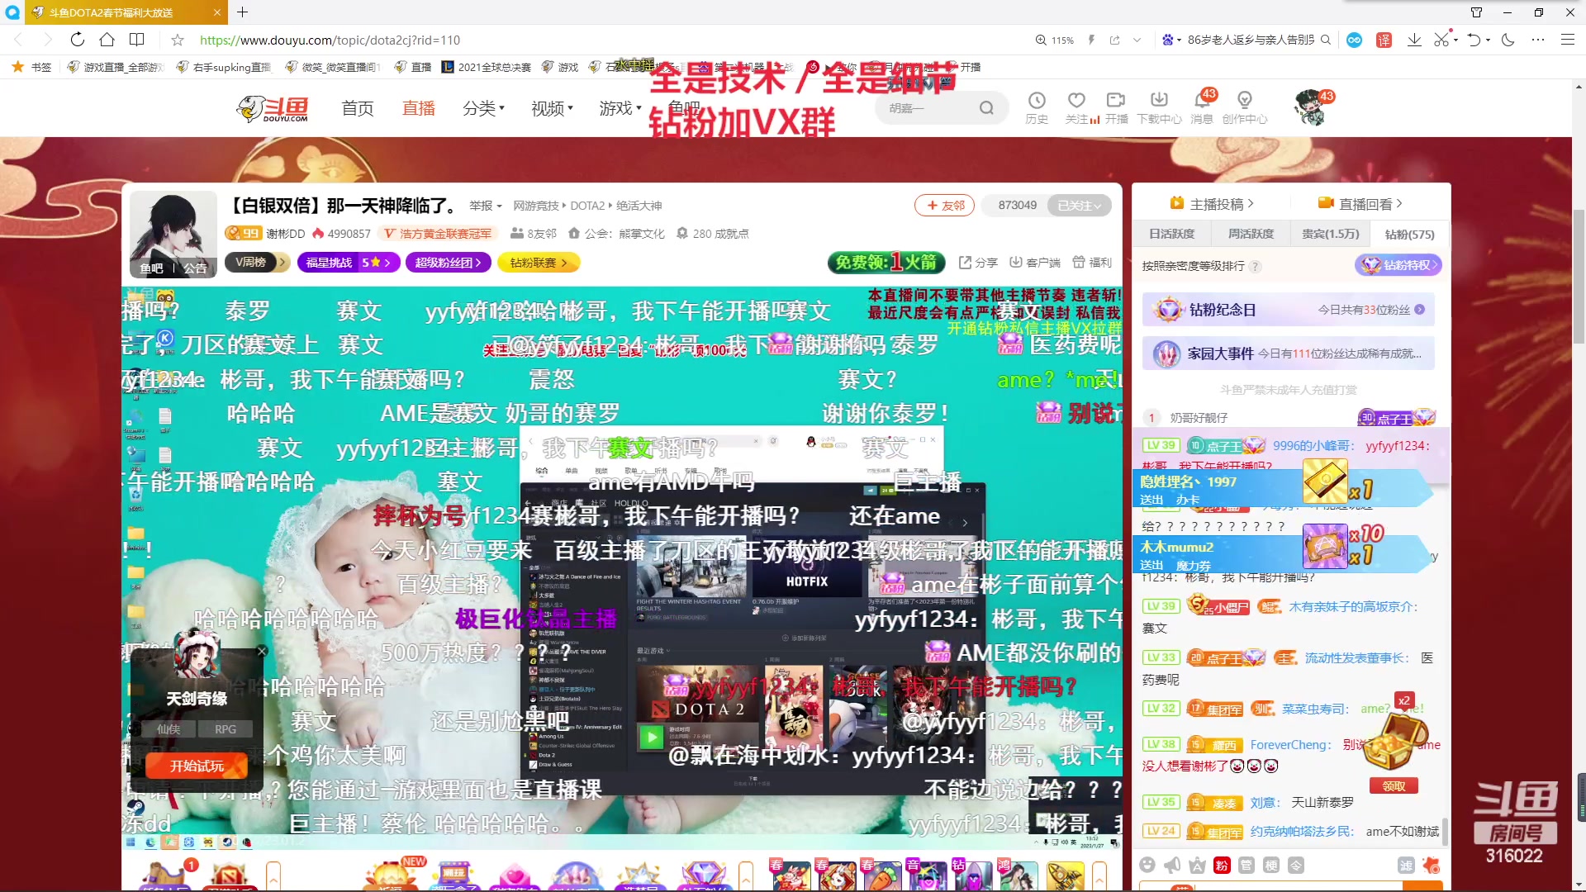Screen dimensions: 1586x892
Task: Open the 家园大事件 events card
Action: pos(1289,354)
